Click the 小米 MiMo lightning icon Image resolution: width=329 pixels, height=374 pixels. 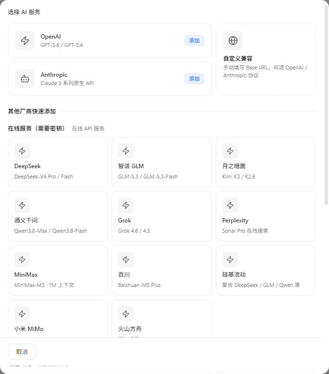tap(22, 314)
